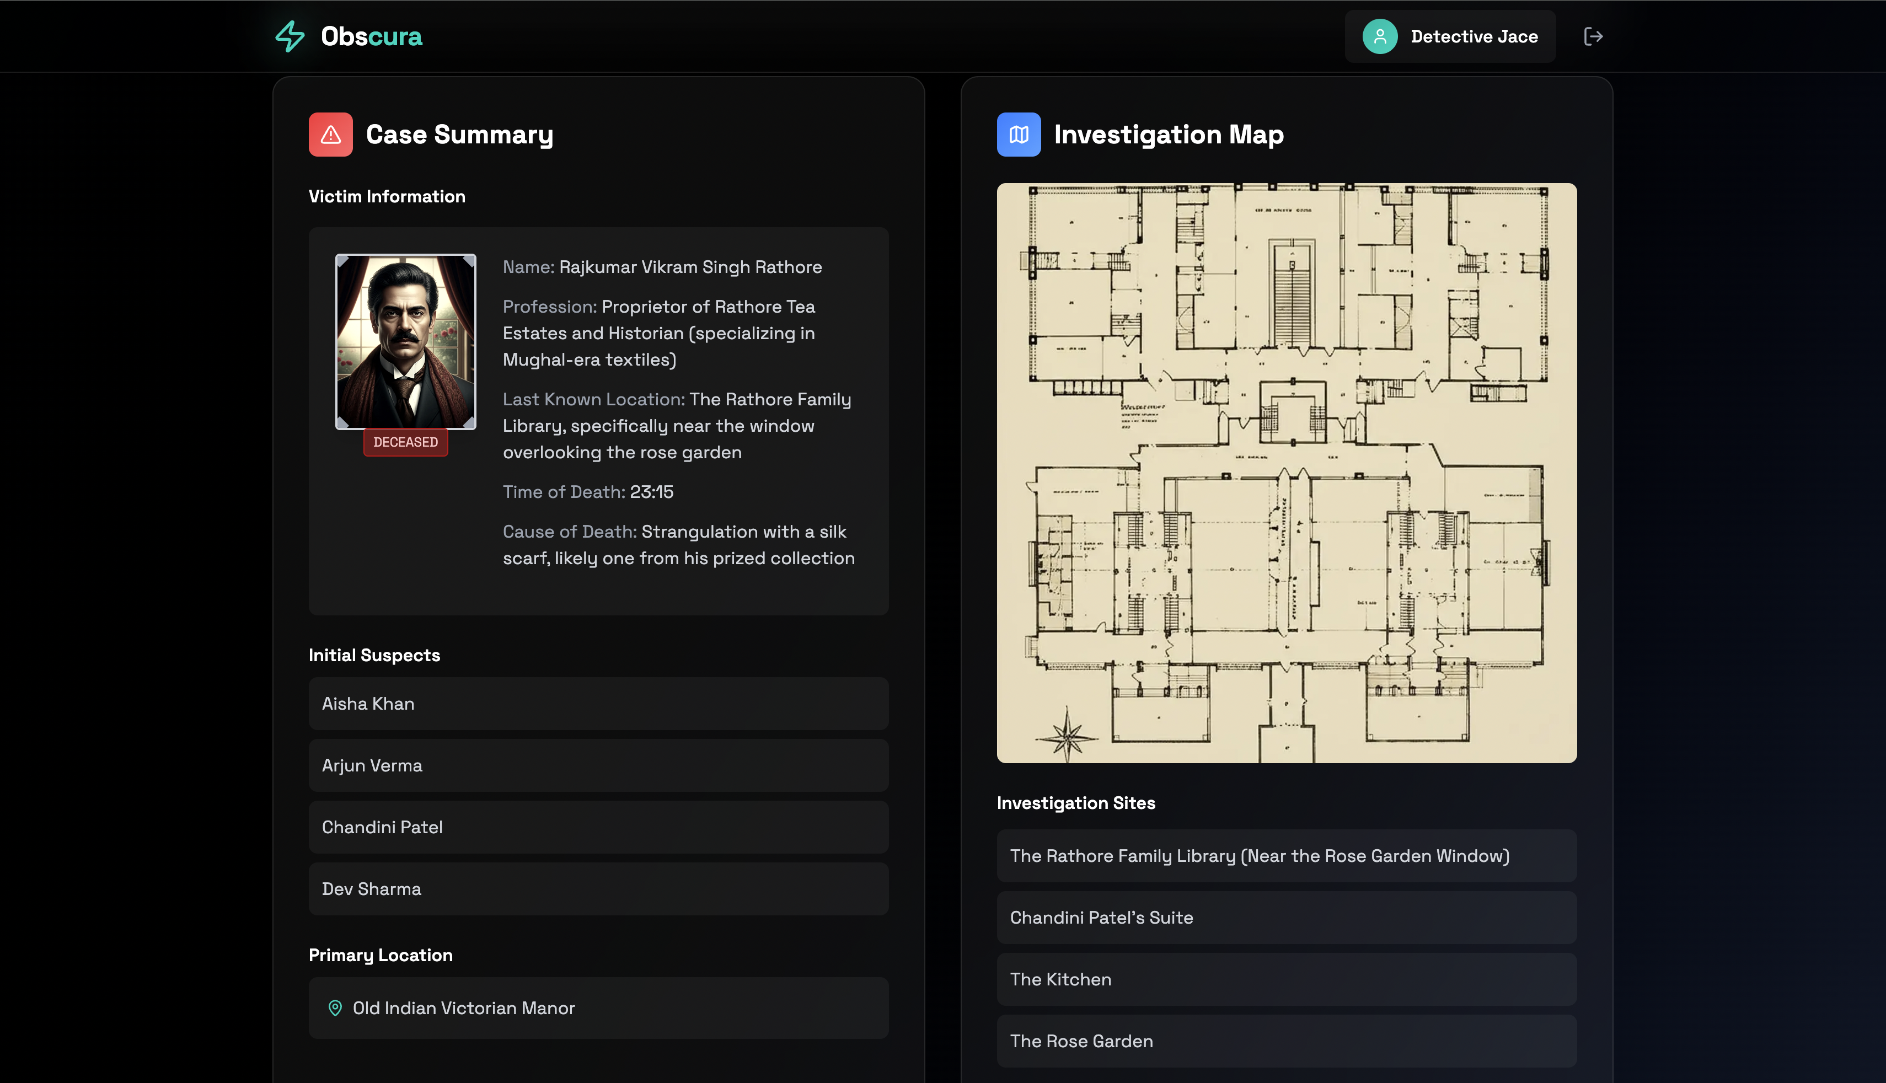Screen dimensions: 1886x1083
Task: Open The Rose Garden site
Action: click(x=1286, y=1041)
